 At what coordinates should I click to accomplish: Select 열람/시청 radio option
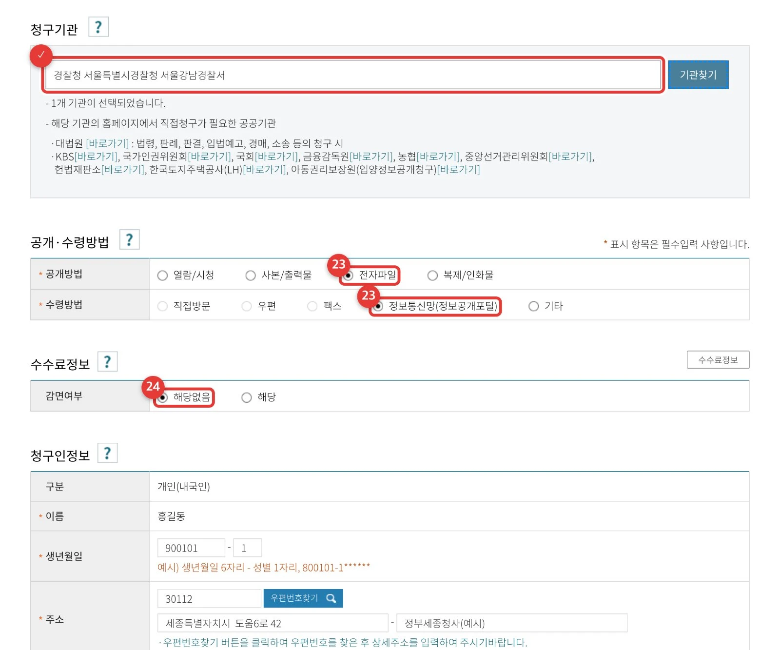[x=163, y=276]
